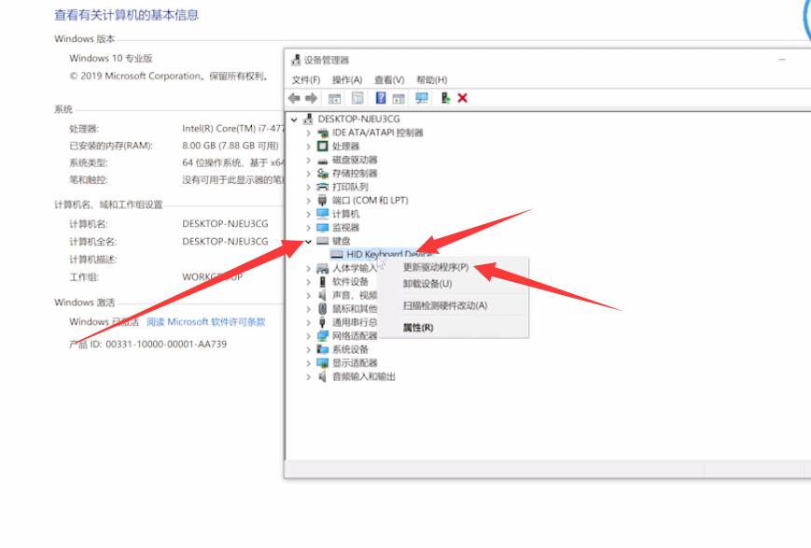The height and width of the screenshot is (548, 811).
Task: Click the mouse icon beside 鼠标和其他
Action: pyautogui.click(x=322, y=308)
